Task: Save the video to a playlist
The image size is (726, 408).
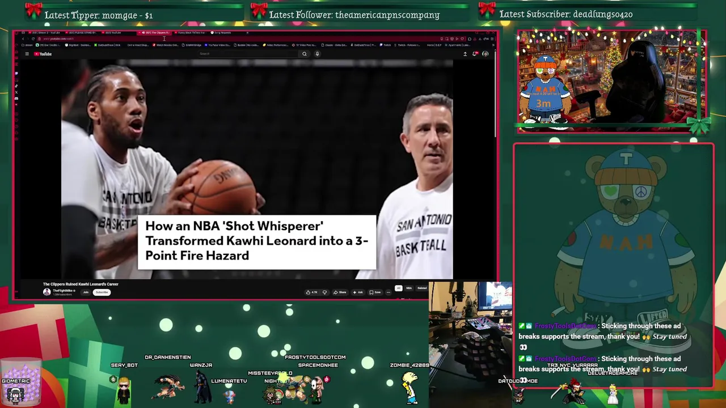Action: (375, 292)
